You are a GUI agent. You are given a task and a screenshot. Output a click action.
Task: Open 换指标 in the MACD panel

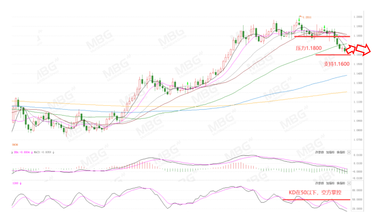click(x=341, y=153)
